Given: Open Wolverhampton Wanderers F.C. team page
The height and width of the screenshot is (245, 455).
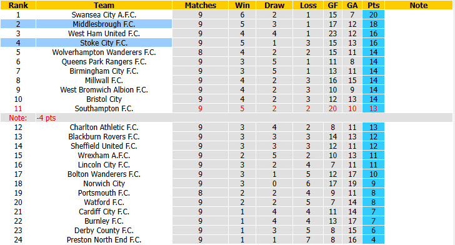Looking at the screenshot, I should [x=104, y=52].
